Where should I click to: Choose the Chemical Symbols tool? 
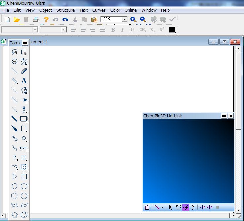(24, 138)
